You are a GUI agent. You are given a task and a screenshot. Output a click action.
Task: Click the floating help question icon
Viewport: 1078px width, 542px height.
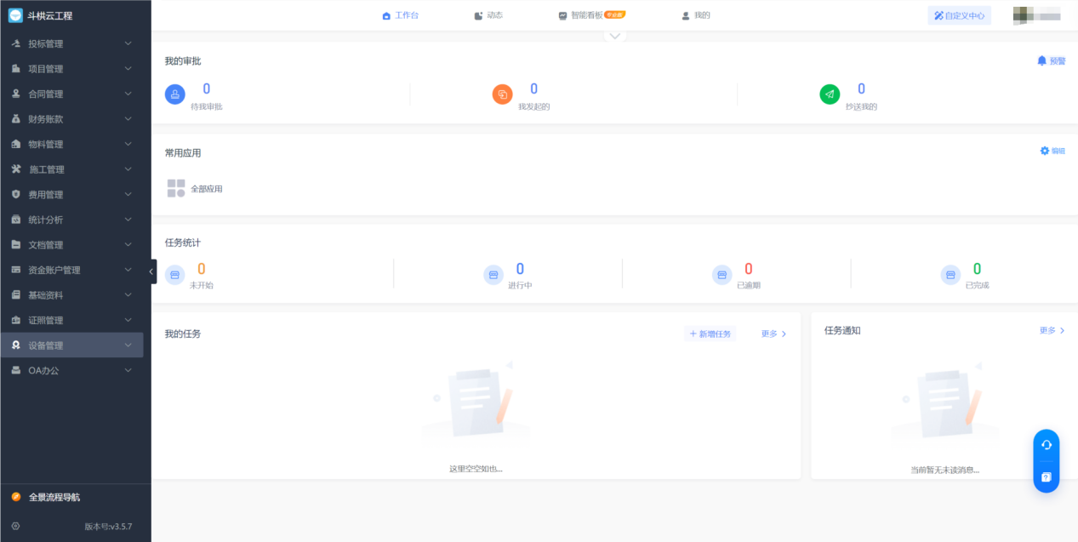click(1047, 477)
